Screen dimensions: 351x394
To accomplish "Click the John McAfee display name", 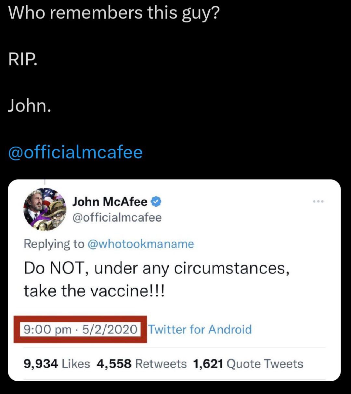I will click(x=110, y=202).
